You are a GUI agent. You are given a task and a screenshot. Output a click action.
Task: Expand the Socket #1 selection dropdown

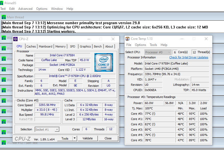(x=57, y=130)
